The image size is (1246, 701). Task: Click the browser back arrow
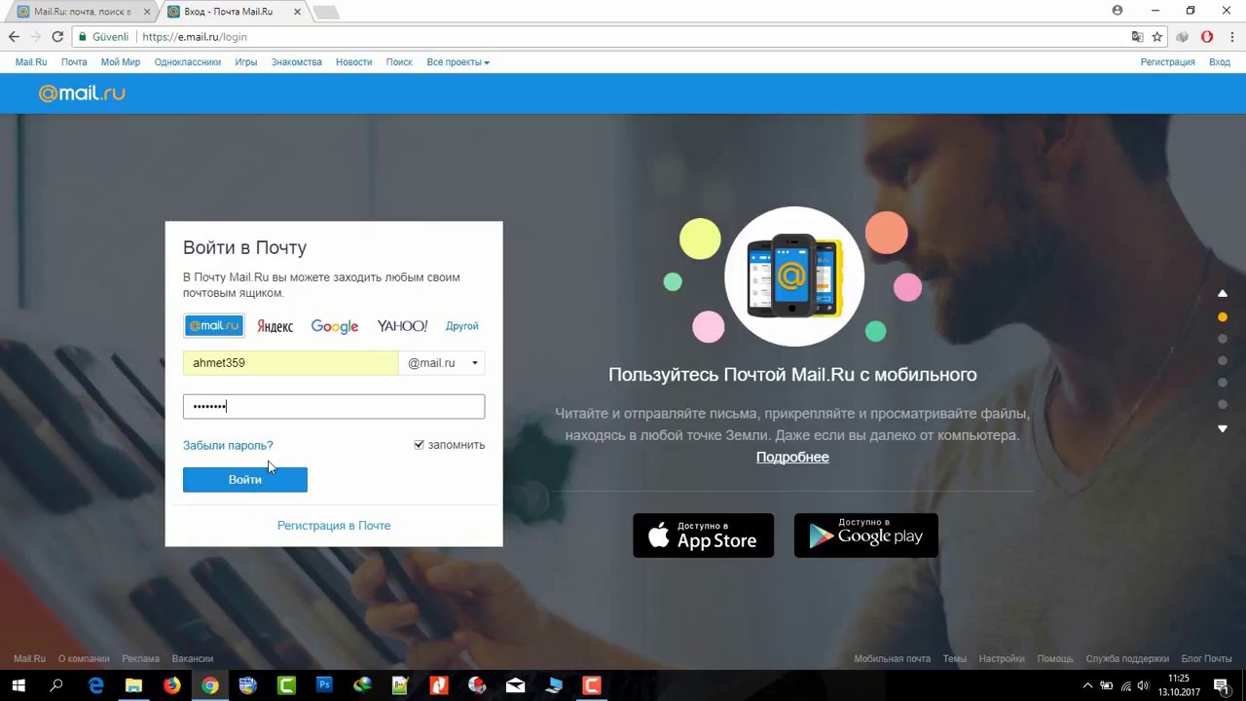(x=14, y=37)
